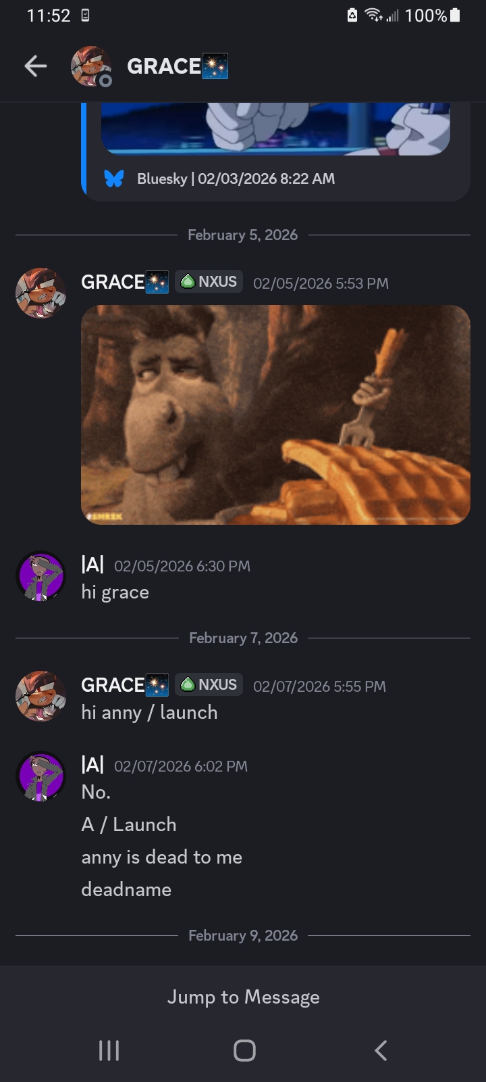The image size is (486, 1082).
Task: Tap the NXUS server tag on the 5:55 PM message
Action: point(209,684)
